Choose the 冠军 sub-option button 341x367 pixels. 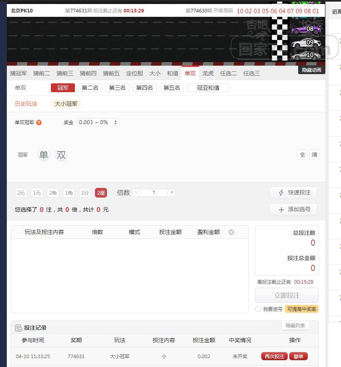(63, 88)
